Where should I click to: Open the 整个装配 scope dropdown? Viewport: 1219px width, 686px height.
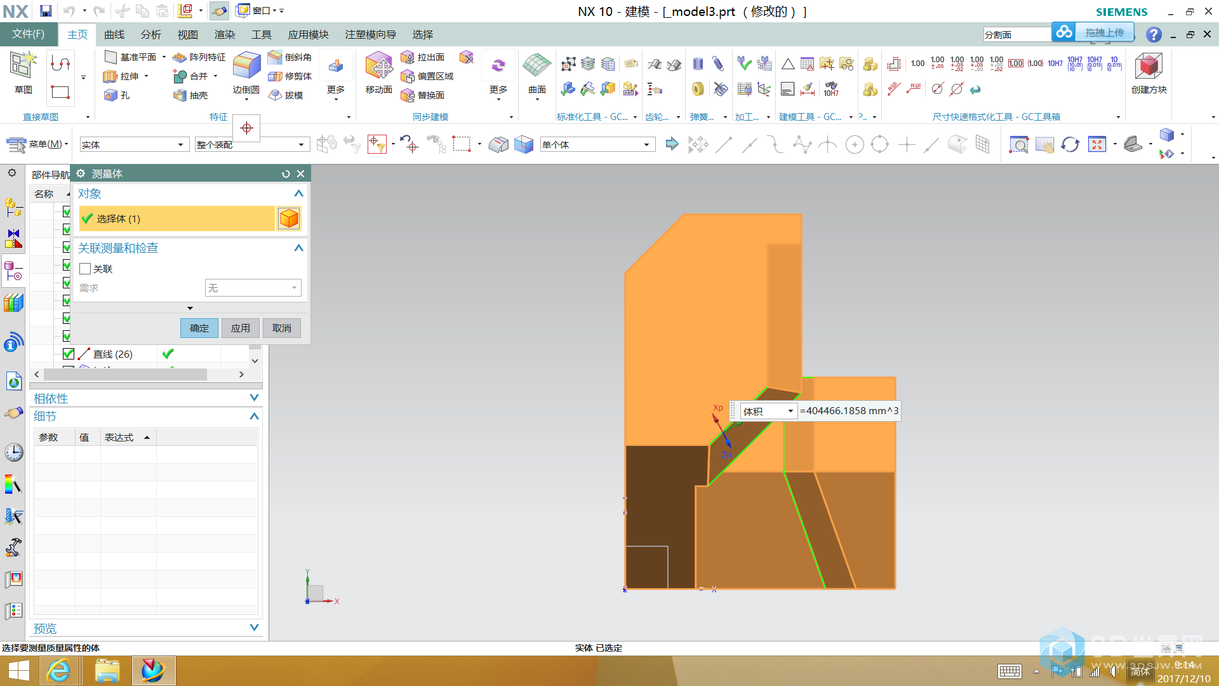(x=252, y=145)
